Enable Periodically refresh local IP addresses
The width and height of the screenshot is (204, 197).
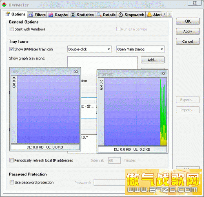[x=11, y=160]
